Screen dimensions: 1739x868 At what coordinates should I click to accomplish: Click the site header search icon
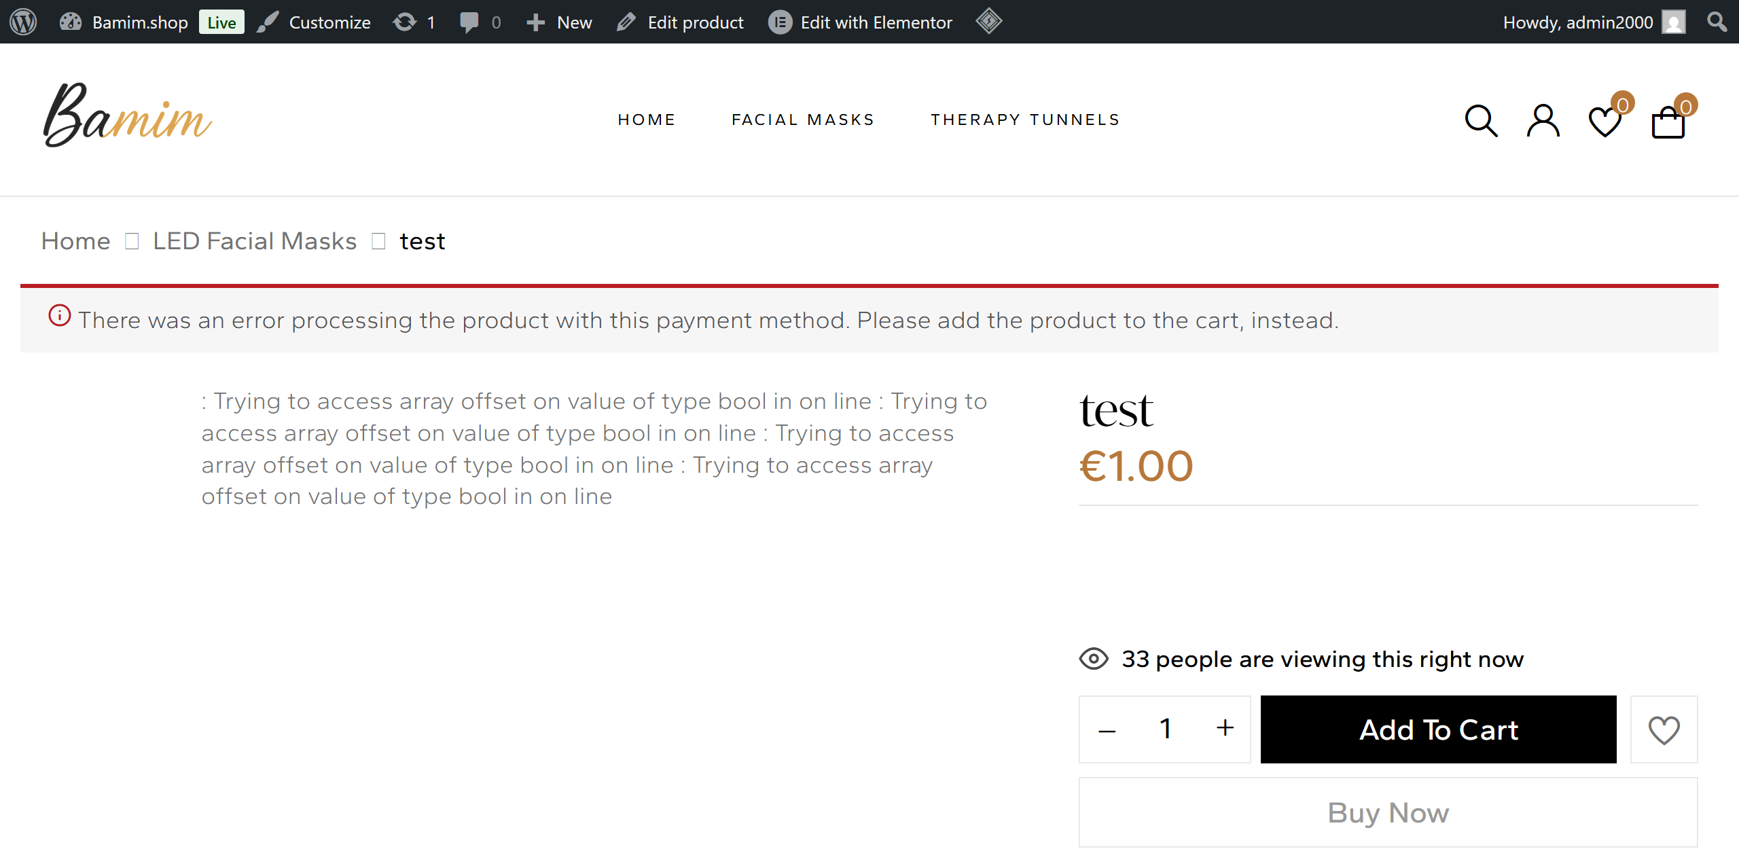pyautogui.click(x=1481, y=121)
